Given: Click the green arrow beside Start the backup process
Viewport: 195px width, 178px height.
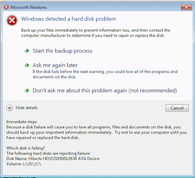Looking at the screenshot, I should (27, 51).
